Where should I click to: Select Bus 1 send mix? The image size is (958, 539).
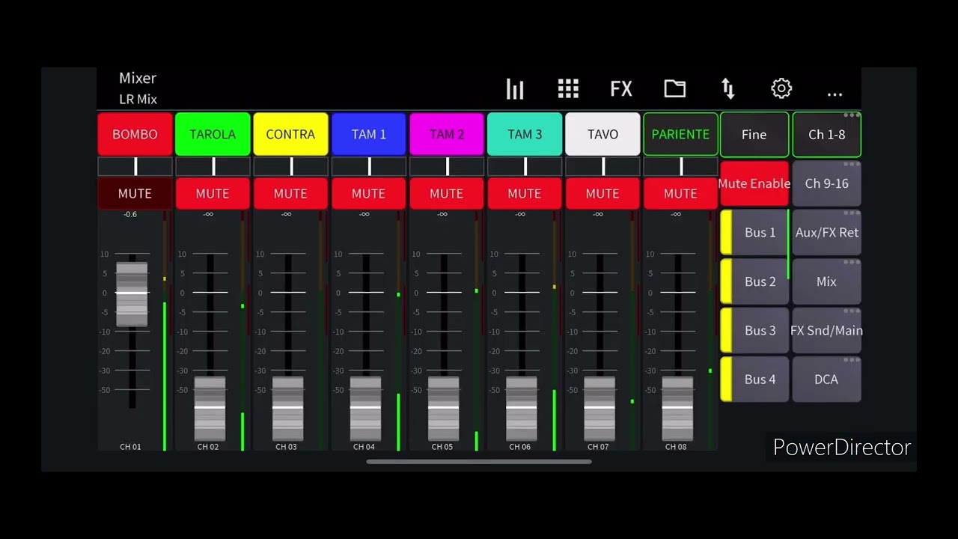pos(754,232)
